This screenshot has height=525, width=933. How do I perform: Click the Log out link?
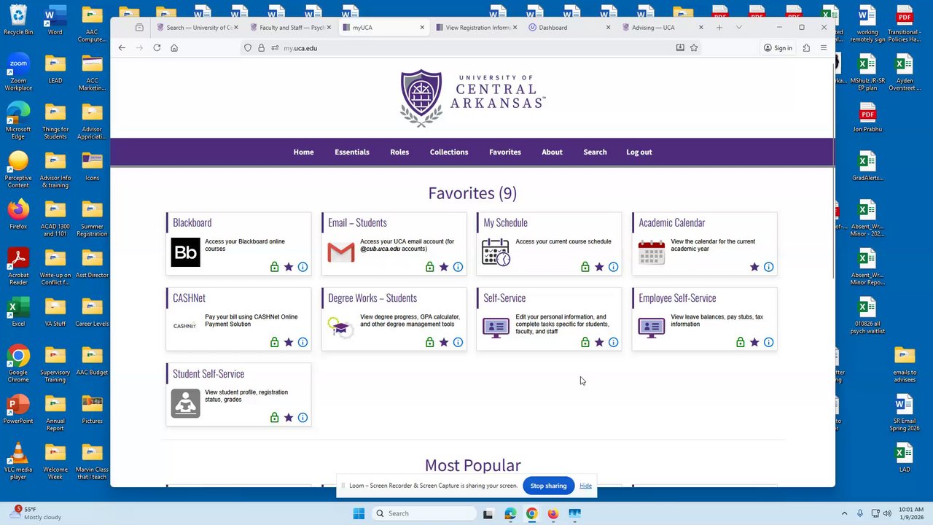point(639,152)
